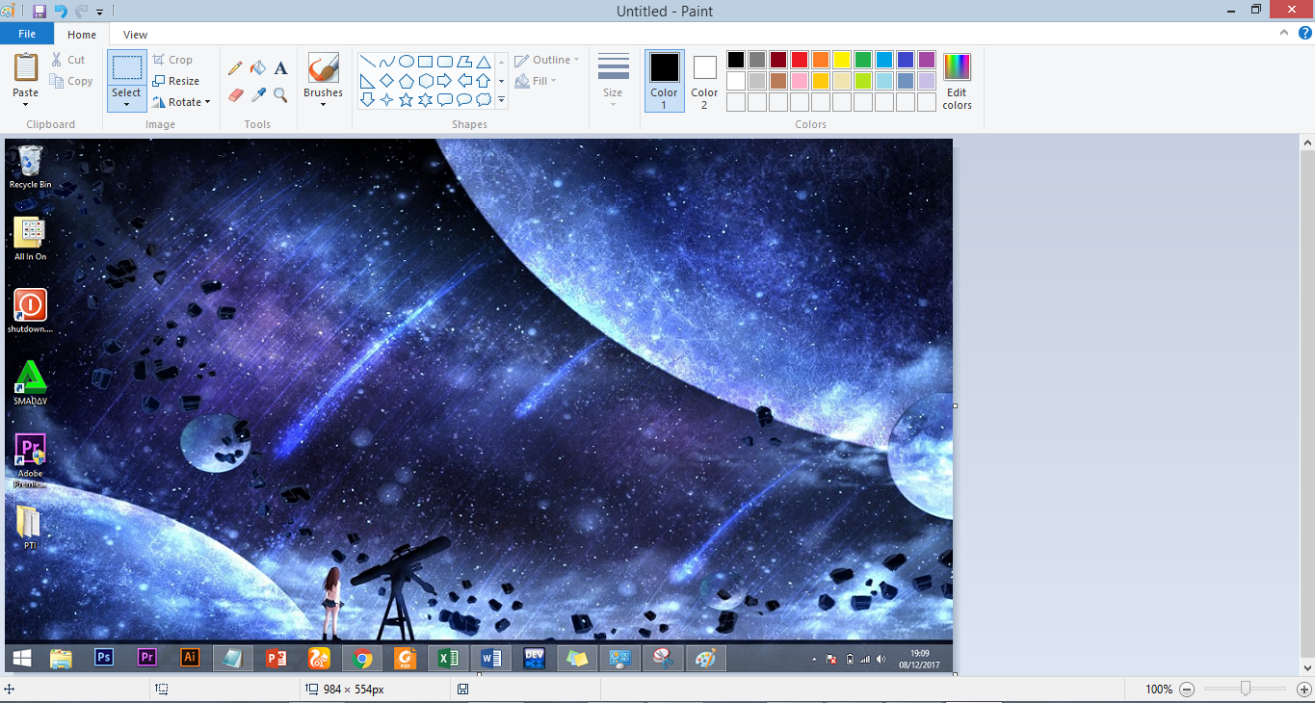Click the Copy button
Viewport: 1315px width, 703px height.
click(x=72, y=81)
